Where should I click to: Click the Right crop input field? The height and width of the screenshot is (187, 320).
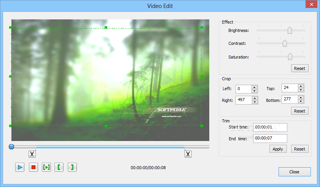[244, 100]
